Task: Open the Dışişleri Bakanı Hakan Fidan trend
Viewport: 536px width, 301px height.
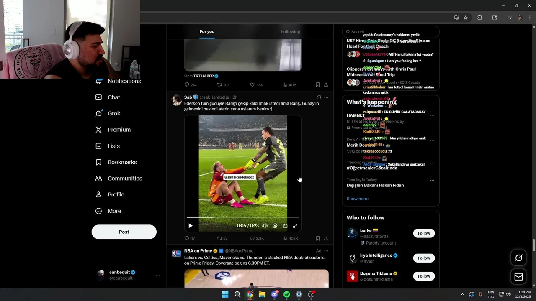Action: click(x=375, y=185)
